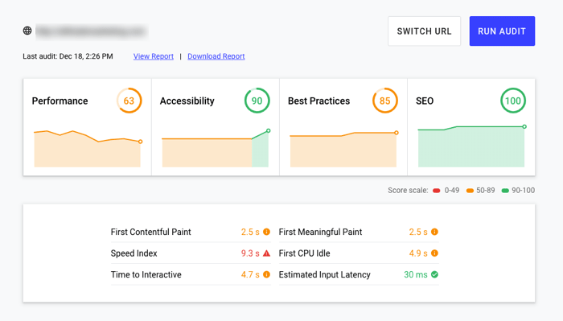The width and height of the screenshot is (563, 321).
Task: Click the 'First Contentful Paint' metric label
Action: point(151,232)
